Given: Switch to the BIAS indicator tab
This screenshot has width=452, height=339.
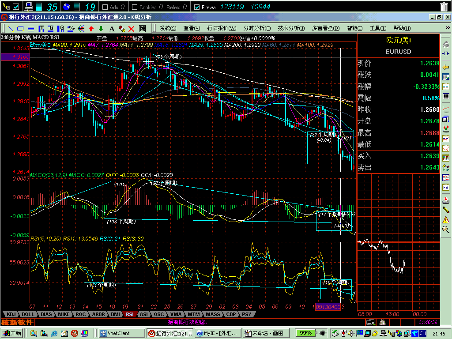Looking at the screenshot, I should (46, 314).
